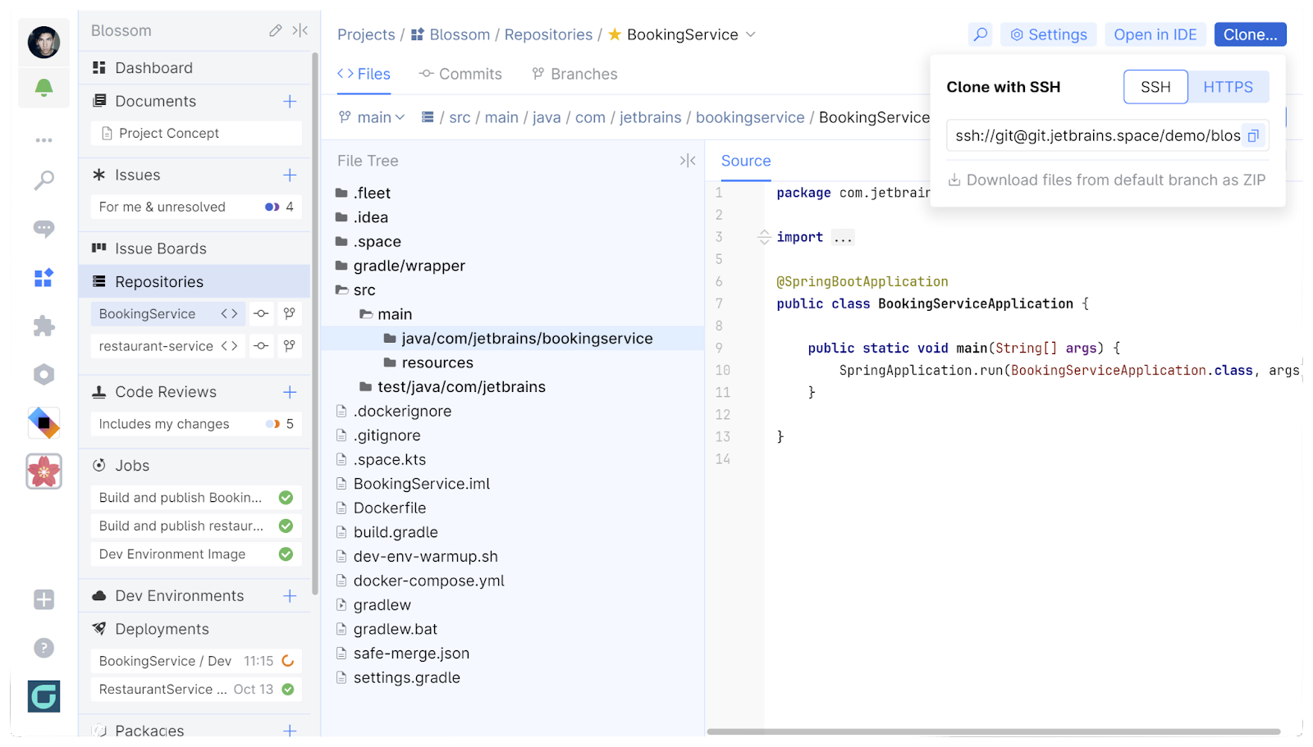Click Open in IDE button

point(1155,34)
